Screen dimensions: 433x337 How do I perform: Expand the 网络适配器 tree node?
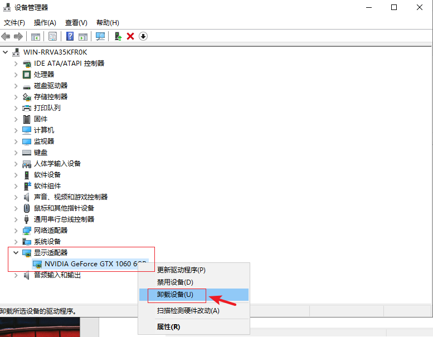pos(16,231)
